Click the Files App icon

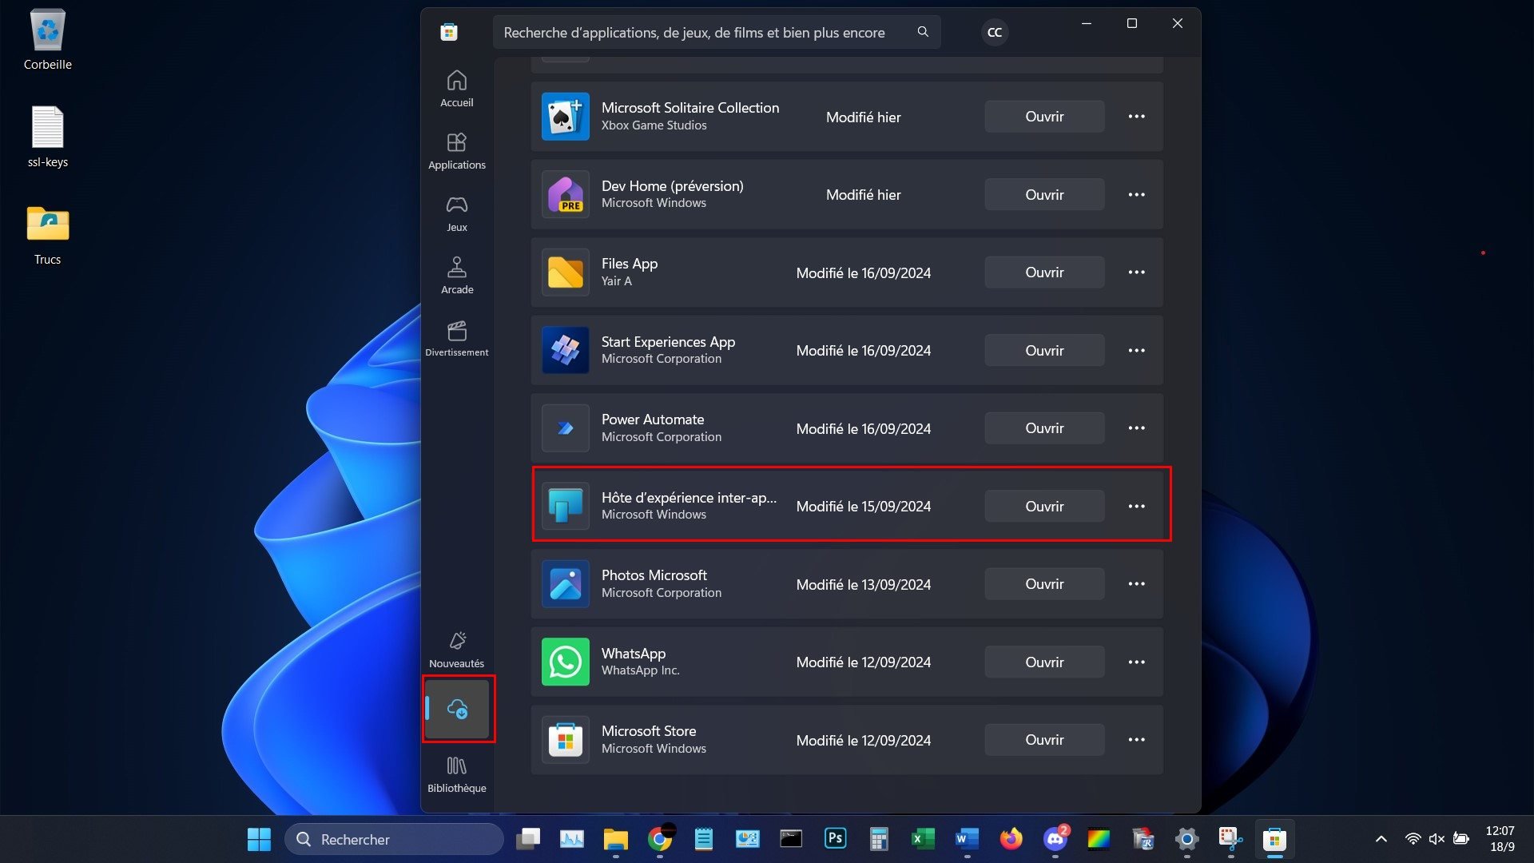point(565,272)
